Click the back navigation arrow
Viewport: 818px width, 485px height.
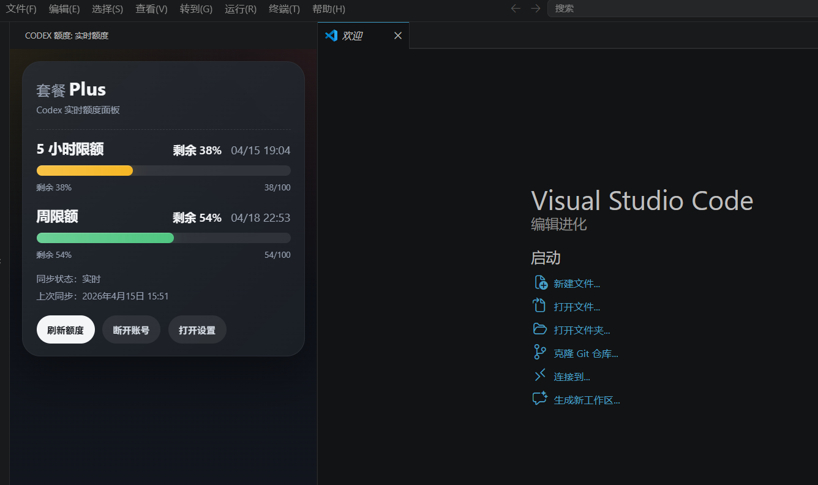point(516,9)
